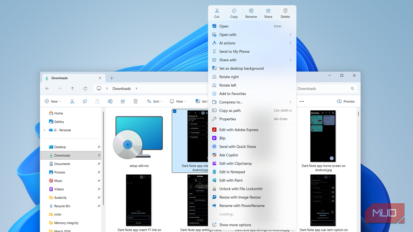Image resolution: width=413 pixels, height=232 pixels.
Task: Select setup-x64.msi file
Action: coord(139,141)
